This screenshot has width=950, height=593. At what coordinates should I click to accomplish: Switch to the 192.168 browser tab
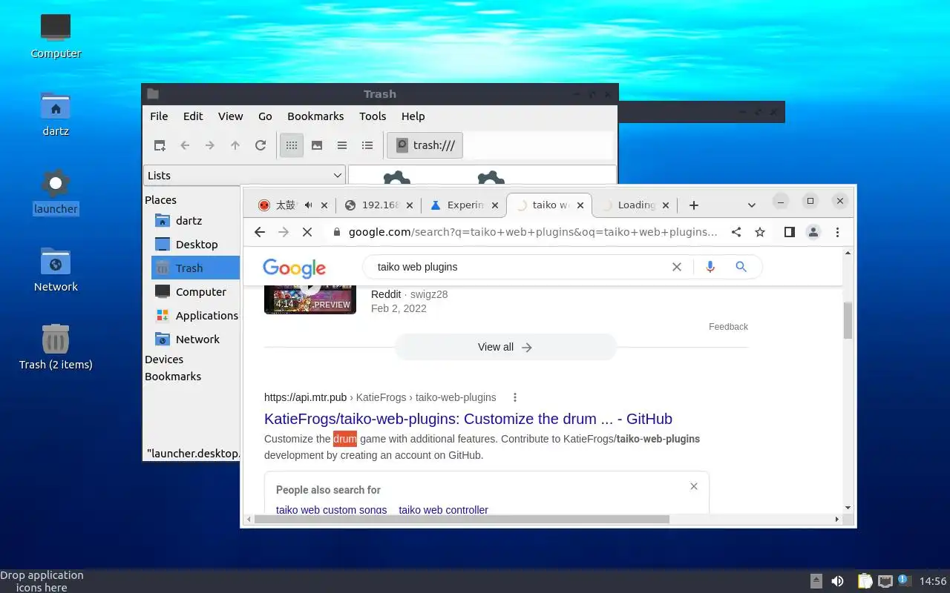pyautogui.click(x=380, y=205)
